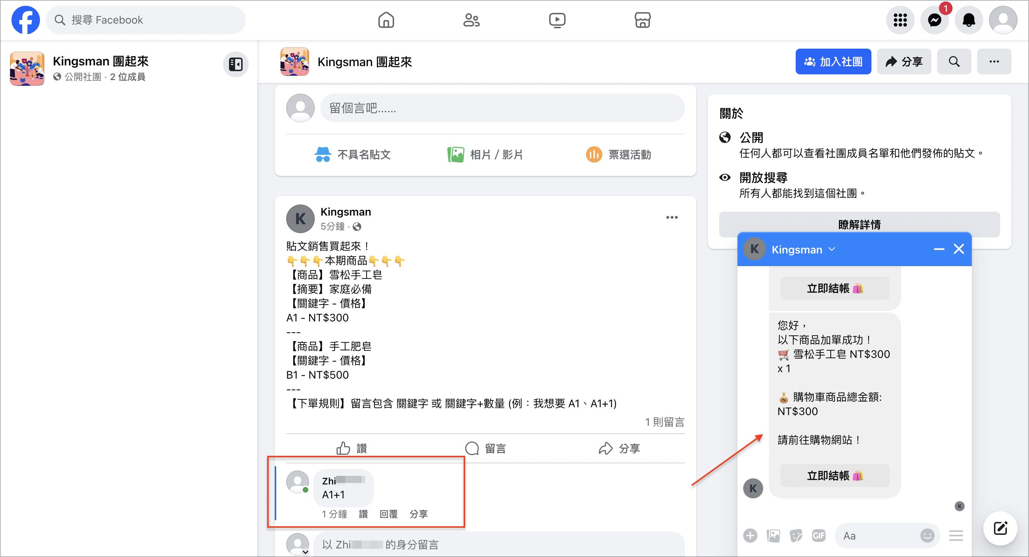Share Zhi's comment via 分享
1029x557 pixels.
419,514
